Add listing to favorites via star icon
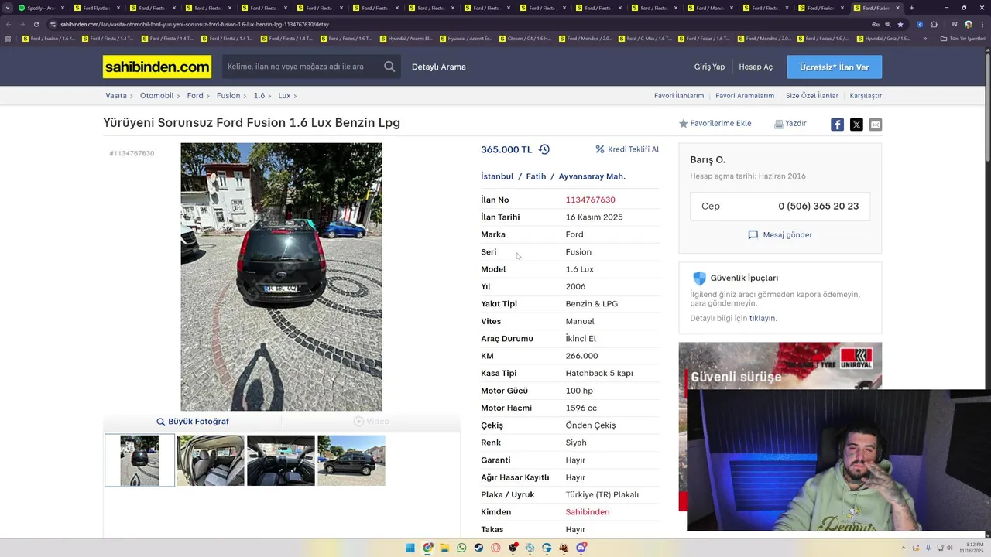This screenshot has width=991, height=557. click(x=684, y=124)
